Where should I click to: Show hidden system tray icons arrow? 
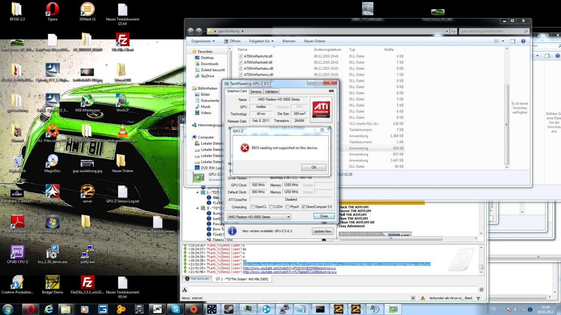pyautogui.click(x=501, y=309)
